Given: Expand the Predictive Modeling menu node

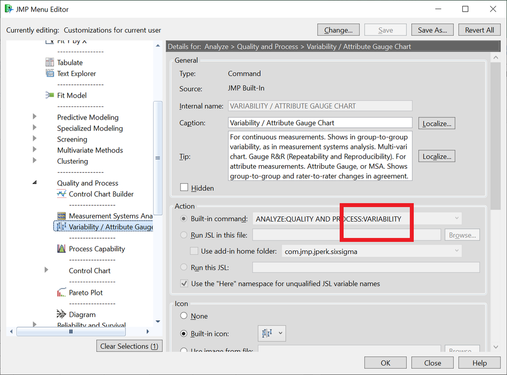Looking at the screenshot, I should point(35,117).
